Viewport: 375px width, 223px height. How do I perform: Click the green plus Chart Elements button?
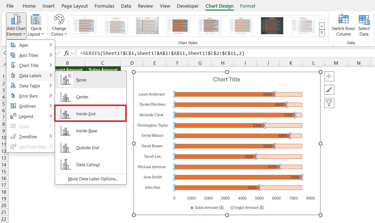click(x=329, y=76)
